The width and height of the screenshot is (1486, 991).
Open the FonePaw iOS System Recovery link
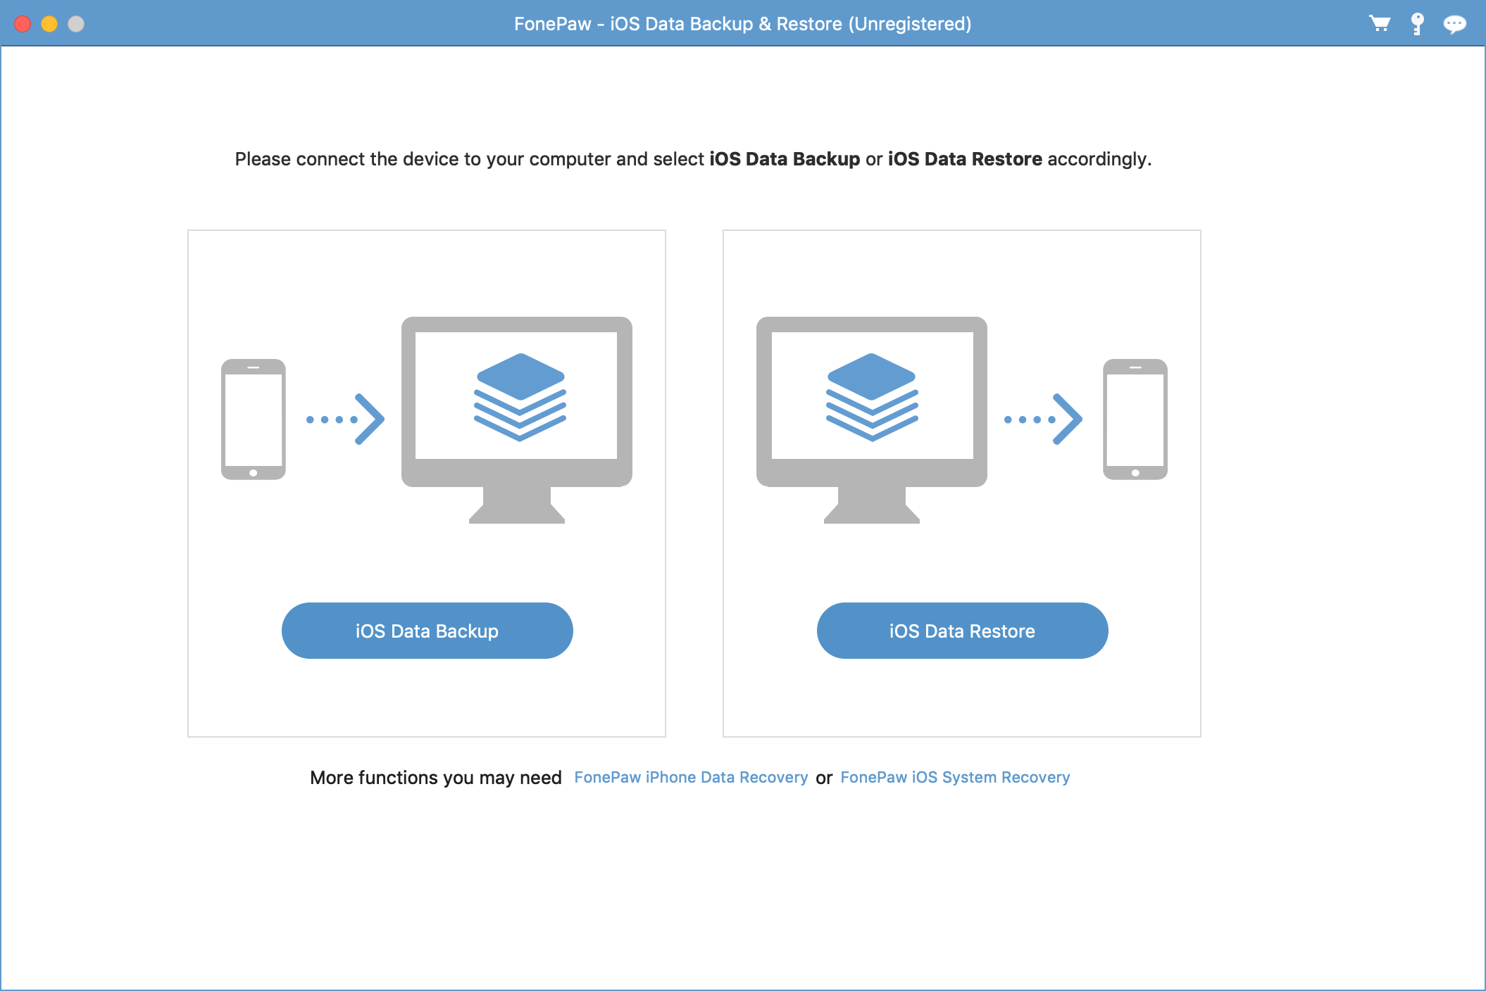click(x=955, y=777)
